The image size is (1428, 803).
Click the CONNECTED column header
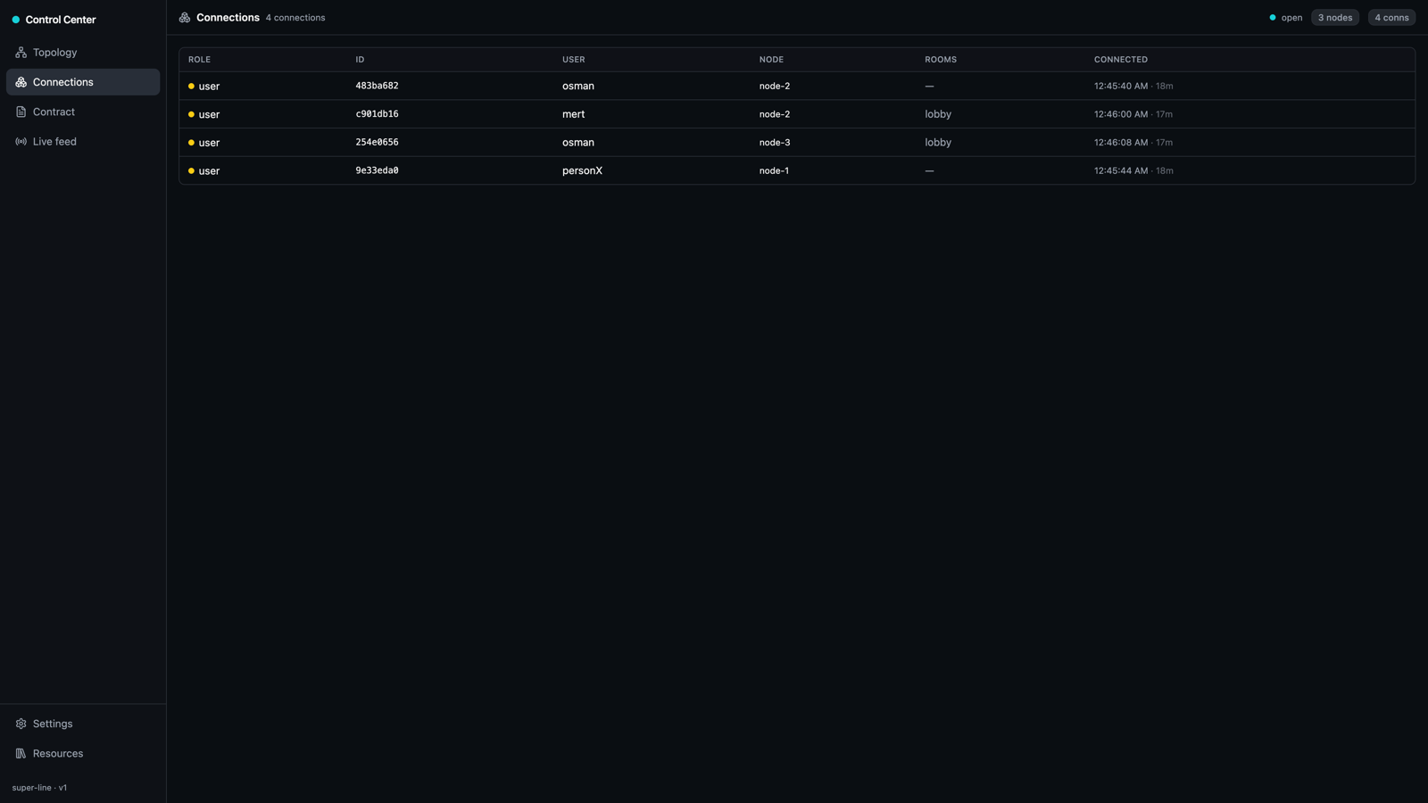point(1121,60)
